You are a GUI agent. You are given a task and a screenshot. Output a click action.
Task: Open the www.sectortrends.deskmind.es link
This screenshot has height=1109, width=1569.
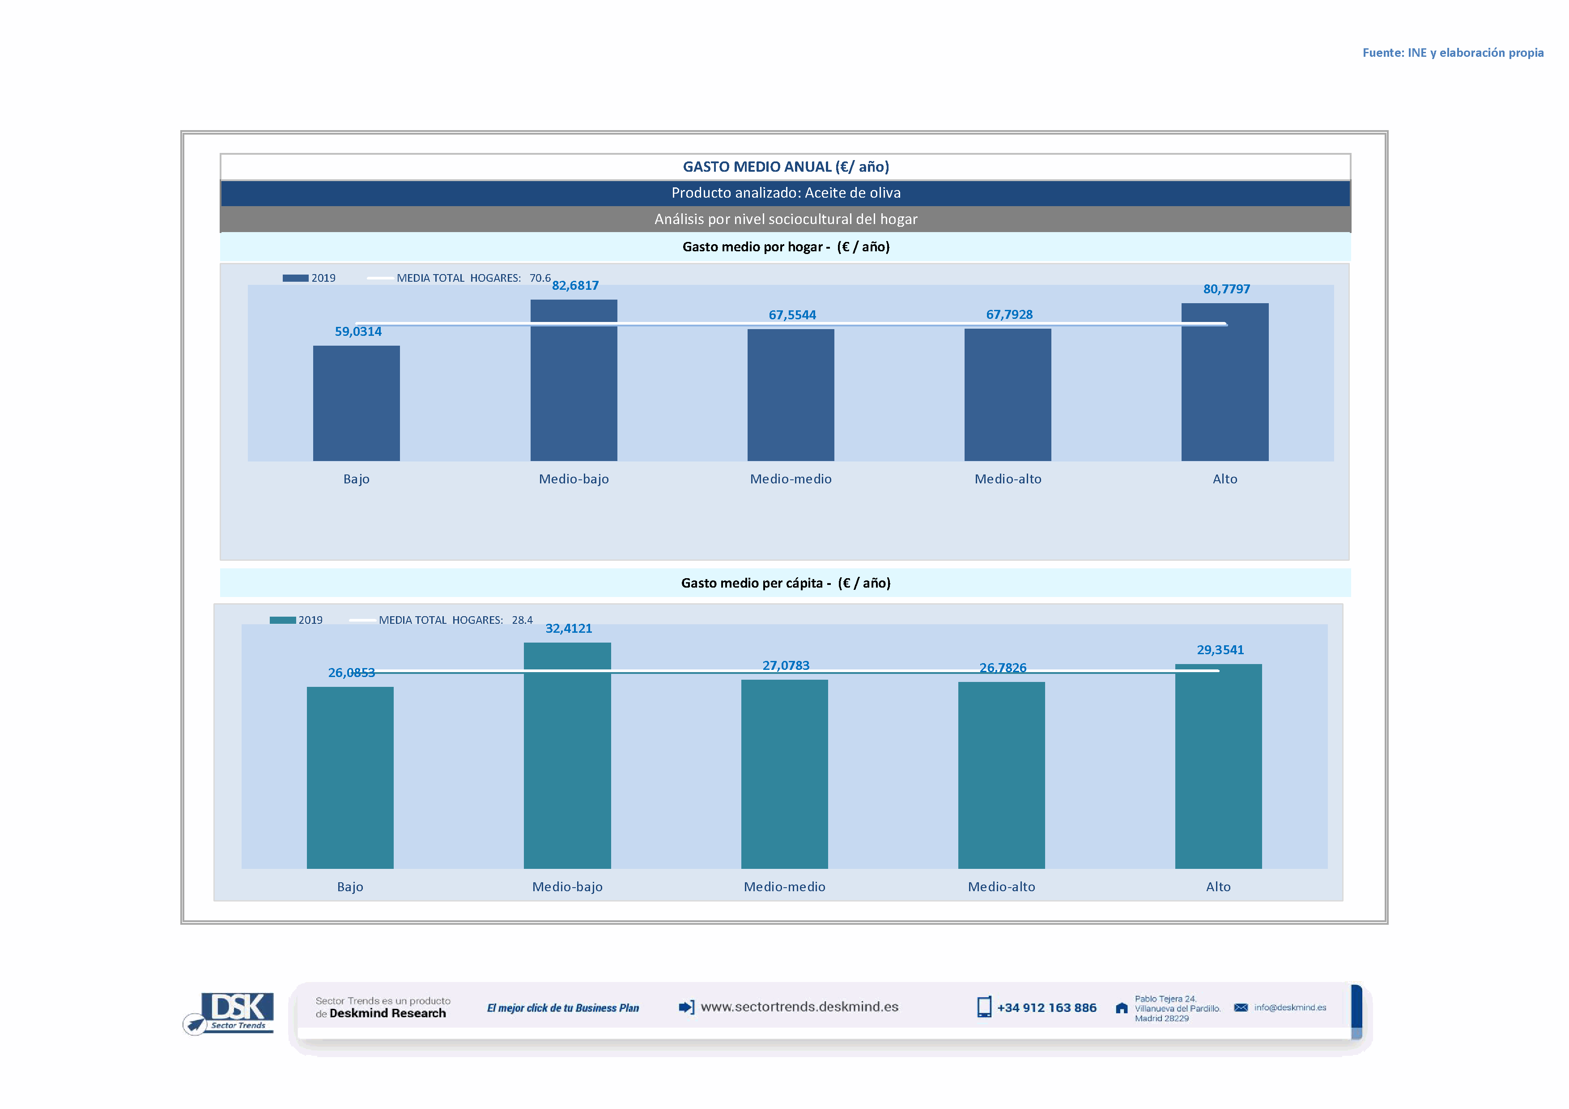tap(799, 1007)
